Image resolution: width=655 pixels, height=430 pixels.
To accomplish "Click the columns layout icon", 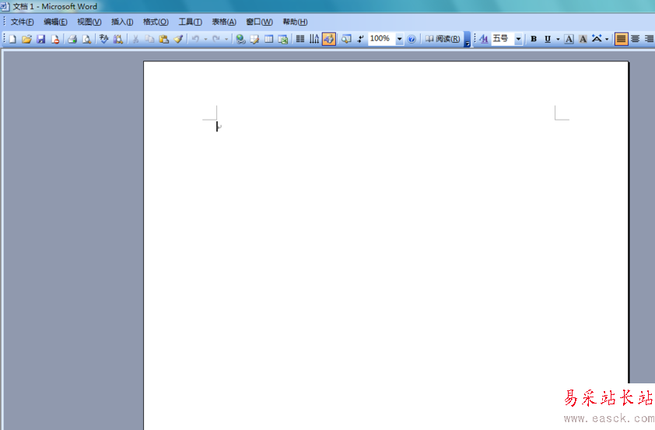I will pyautogui.click(x=300, y=39).
